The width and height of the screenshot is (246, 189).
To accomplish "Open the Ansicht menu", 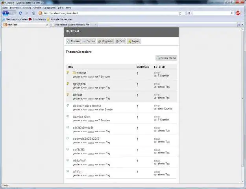I will [x=27, y=8].
